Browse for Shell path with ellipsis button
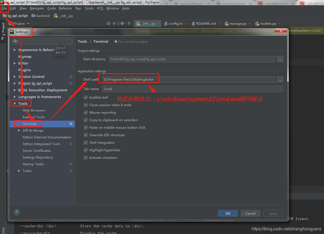 coord(280,80)
